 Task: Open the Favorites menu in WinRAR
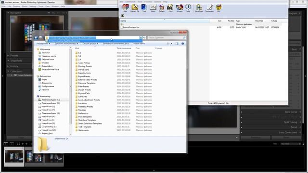pyautogui.click(x=148, y=2)
